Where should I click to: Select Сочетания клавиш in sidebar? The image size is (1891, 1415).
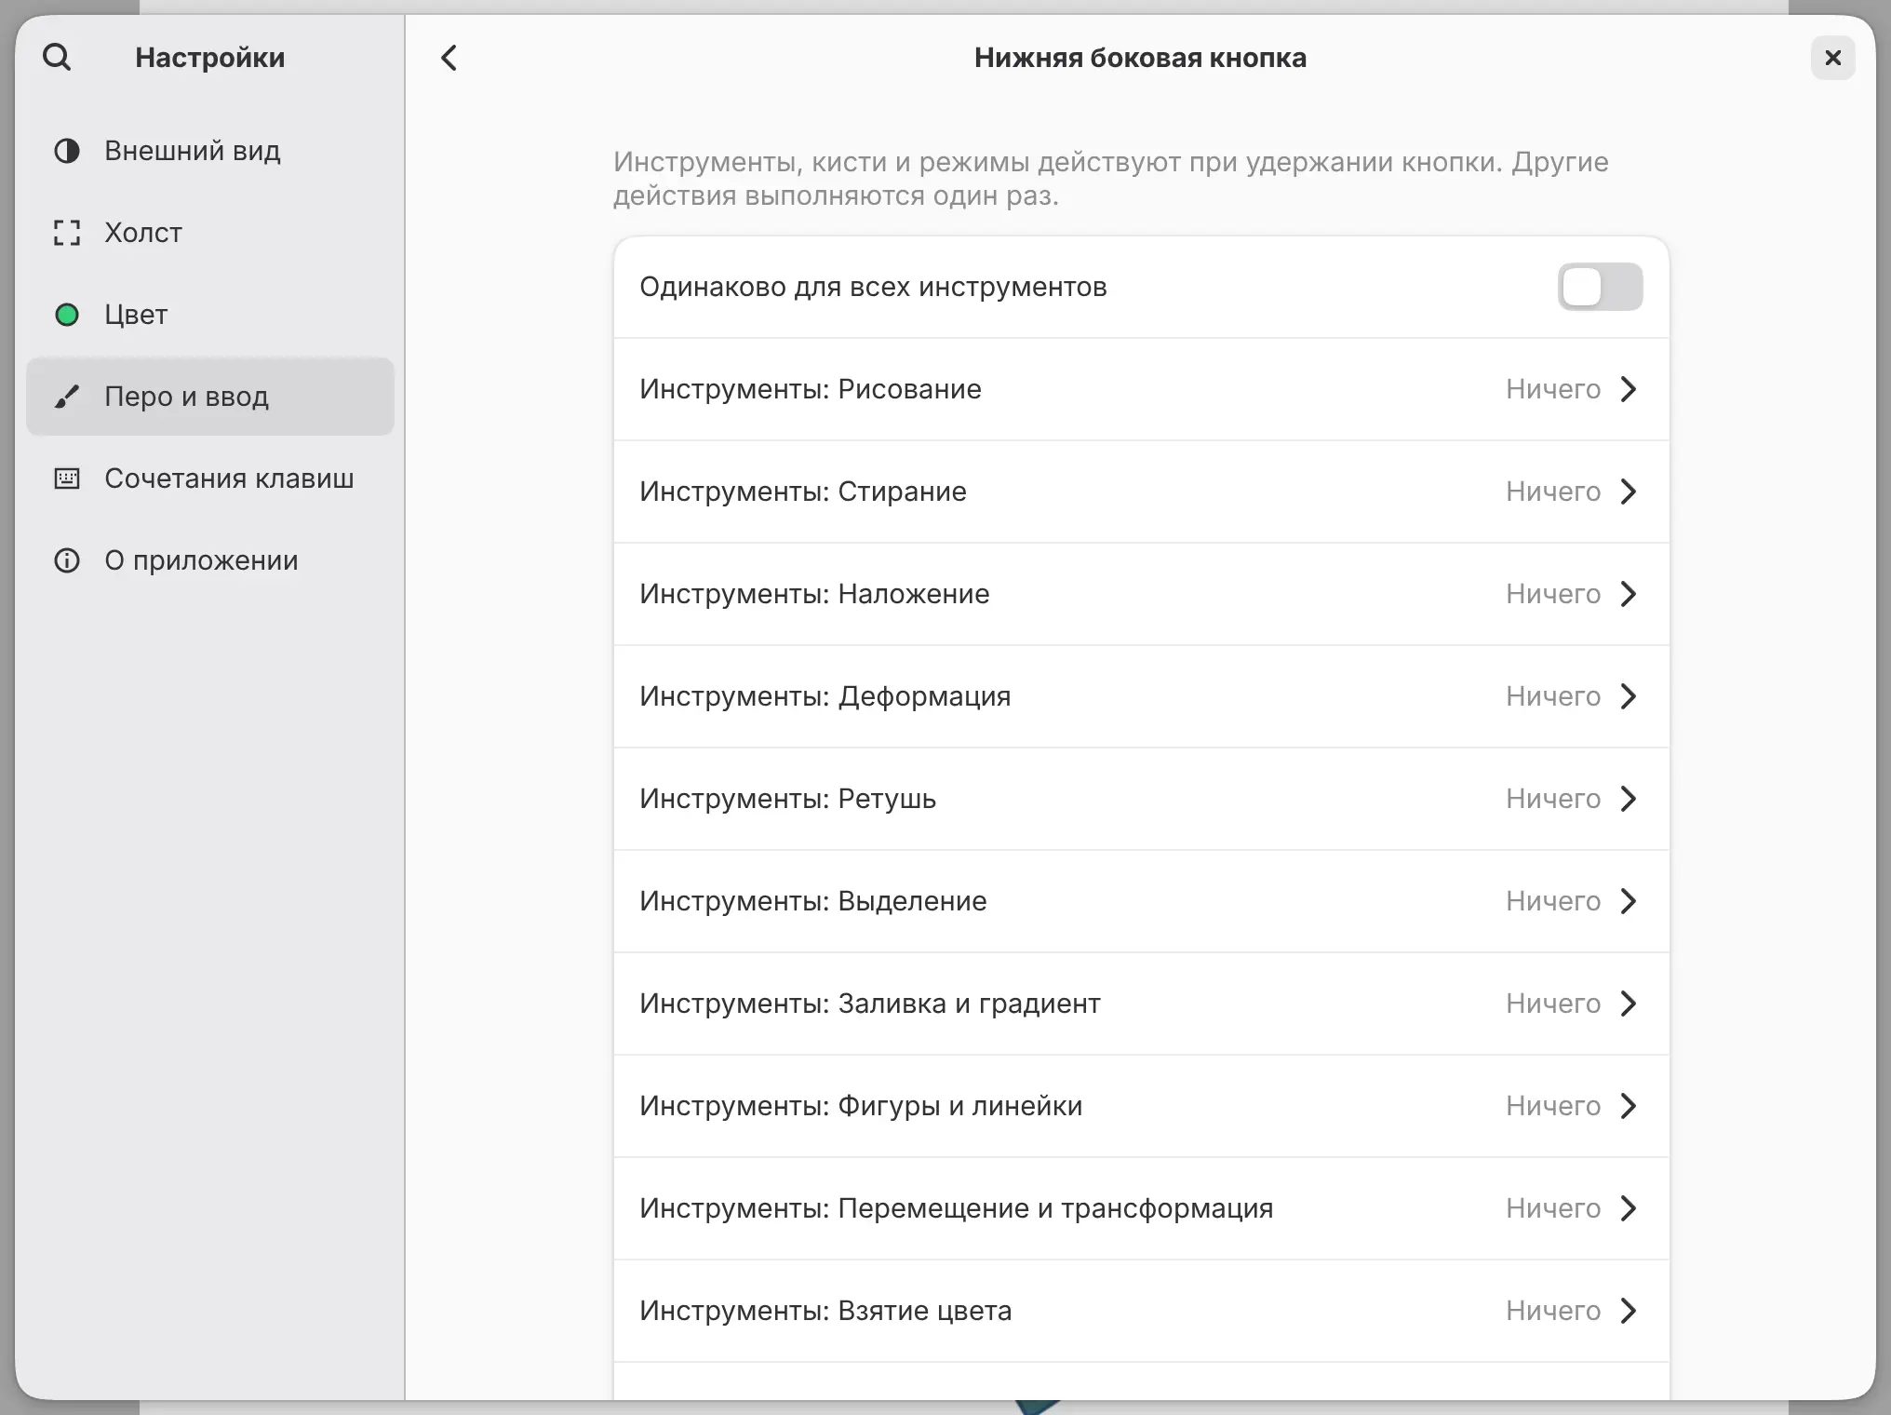click(210, 478)
